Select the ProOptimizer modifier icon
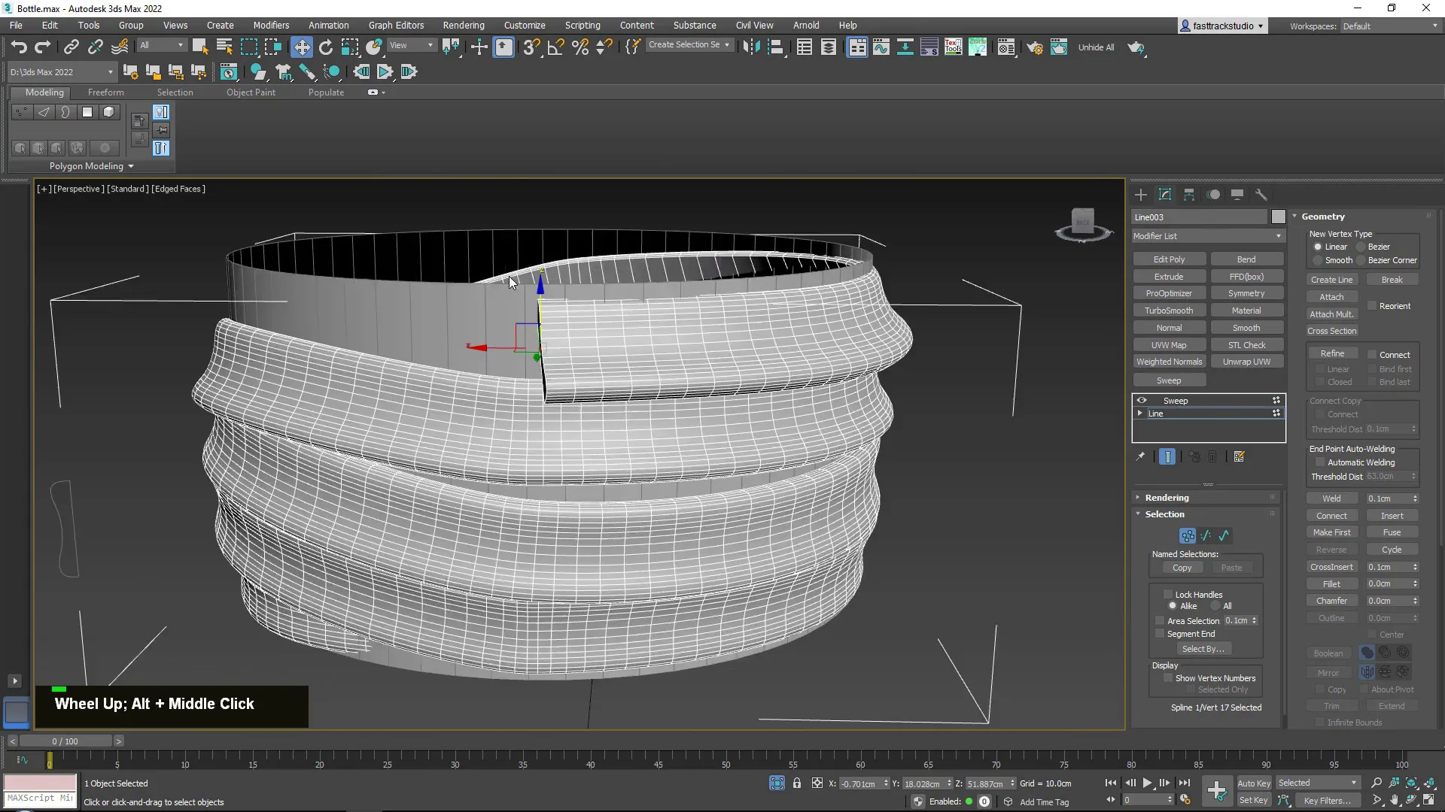 [1168, 292]
